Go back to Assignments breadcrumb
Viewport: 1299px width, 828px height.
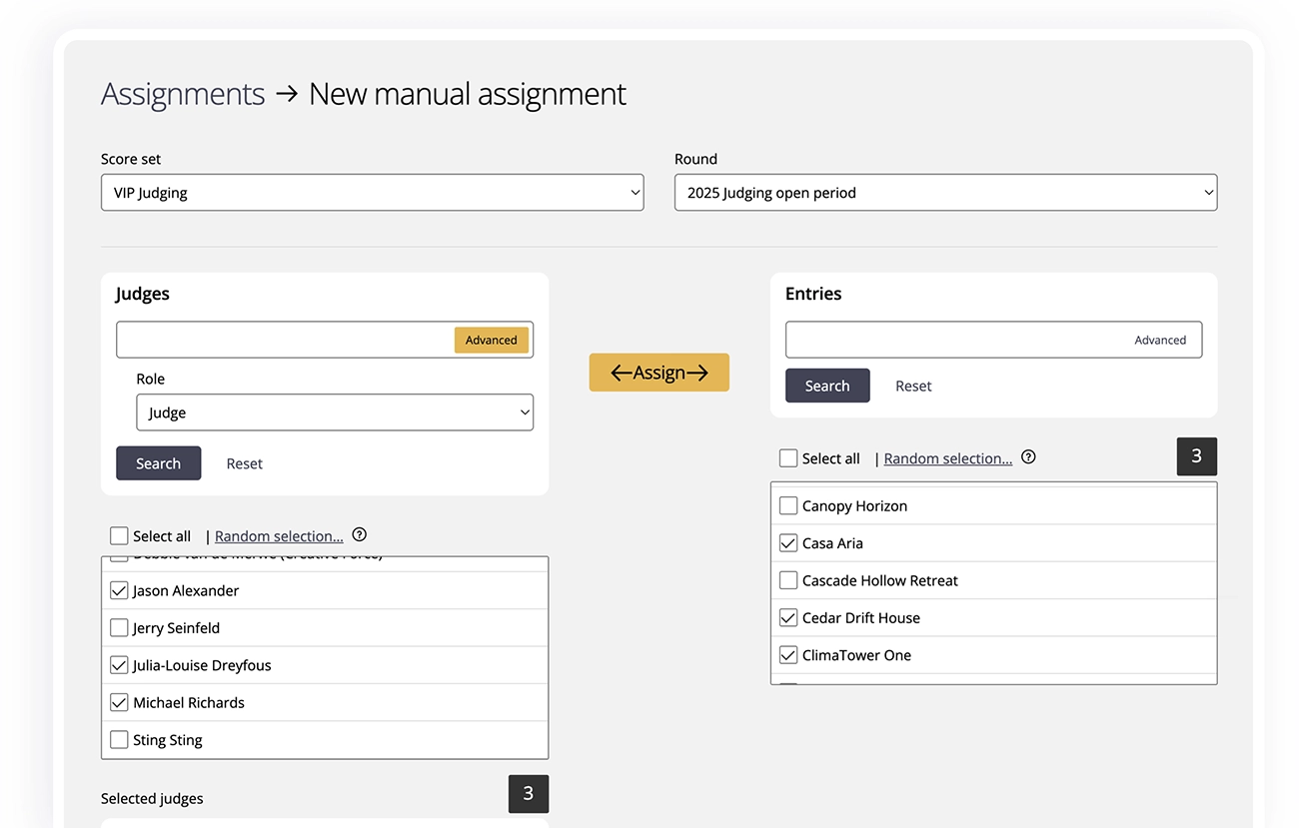183,94
